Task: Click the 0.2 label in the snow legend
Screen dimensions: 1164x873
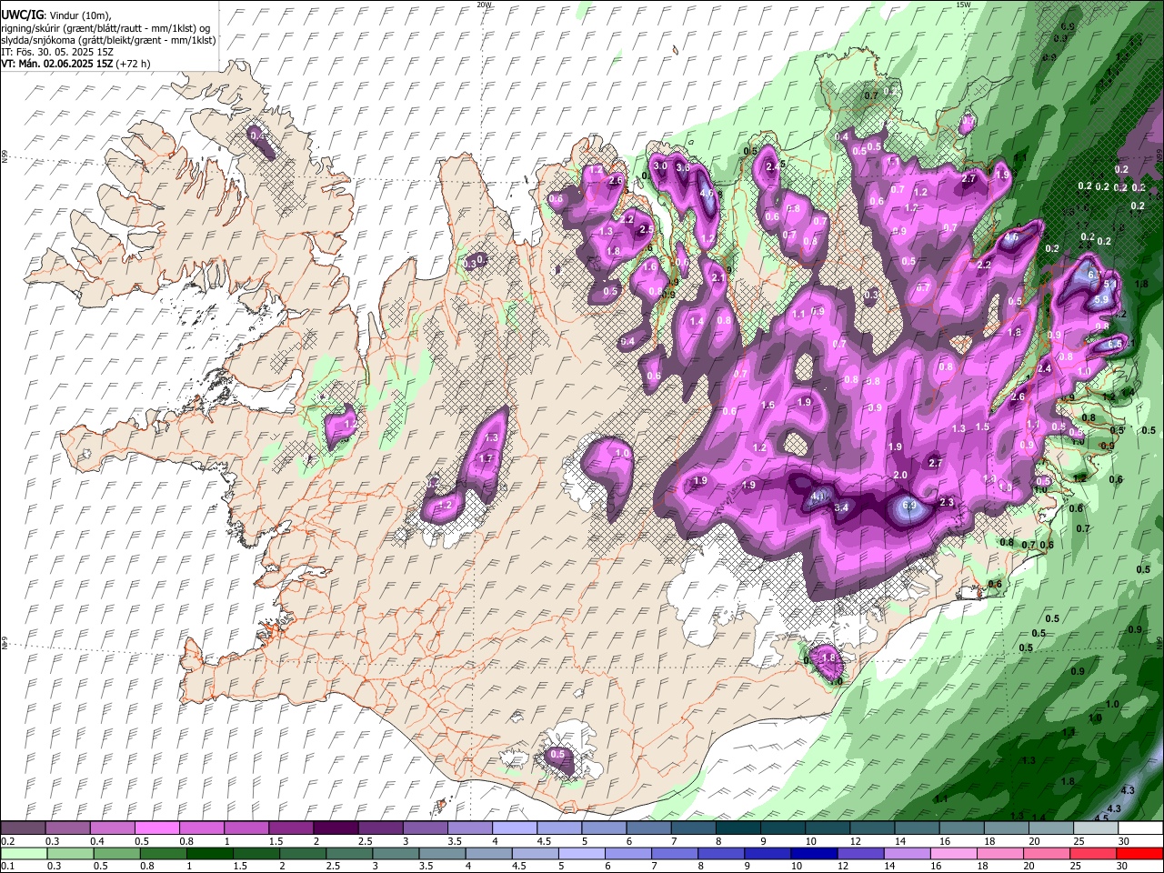Action: pos(7,841)
